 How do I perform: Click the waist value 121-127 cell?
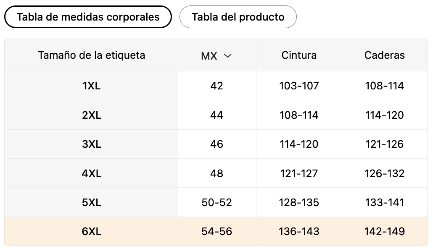tap(299, 173)
